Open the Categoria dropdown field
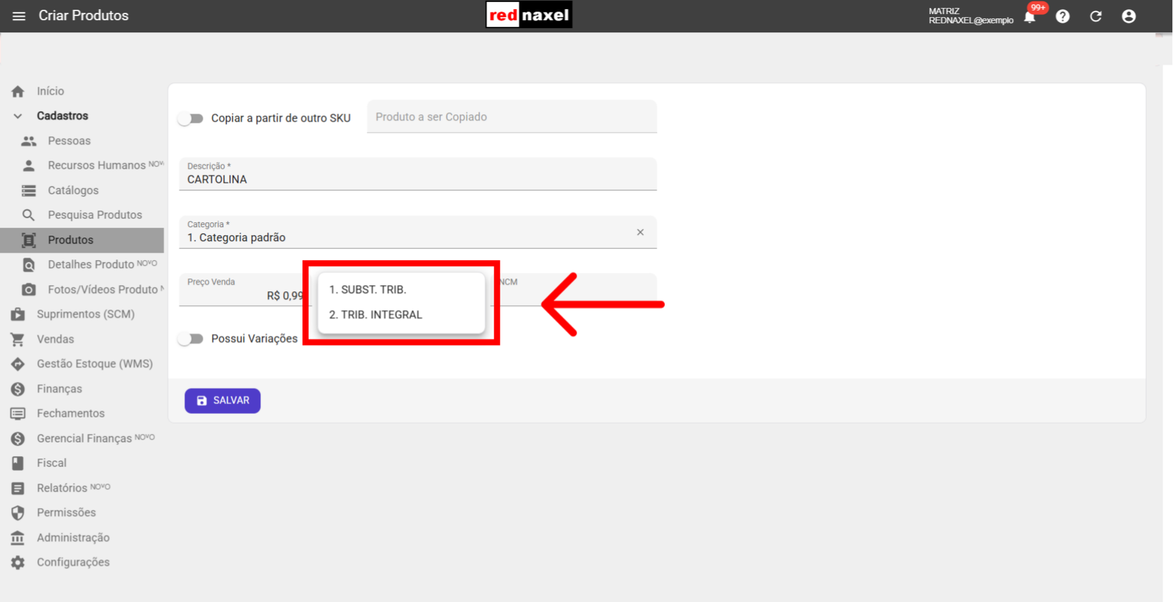1173x602 pixels. point(418,232)
